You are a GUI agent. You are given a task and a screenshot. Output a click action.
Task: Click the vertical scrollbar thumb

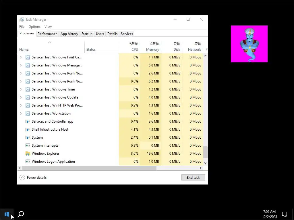pos(206,152)
